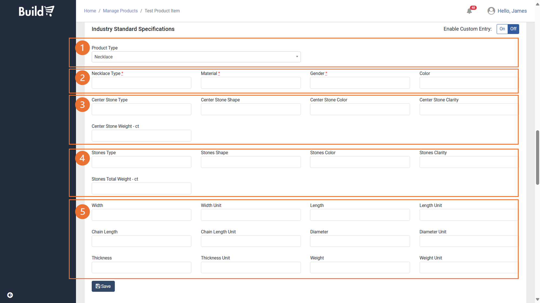Viewport: 540px width, 303px height.
Task: Click the orange number 3 marker
Action: coord(82,105)
